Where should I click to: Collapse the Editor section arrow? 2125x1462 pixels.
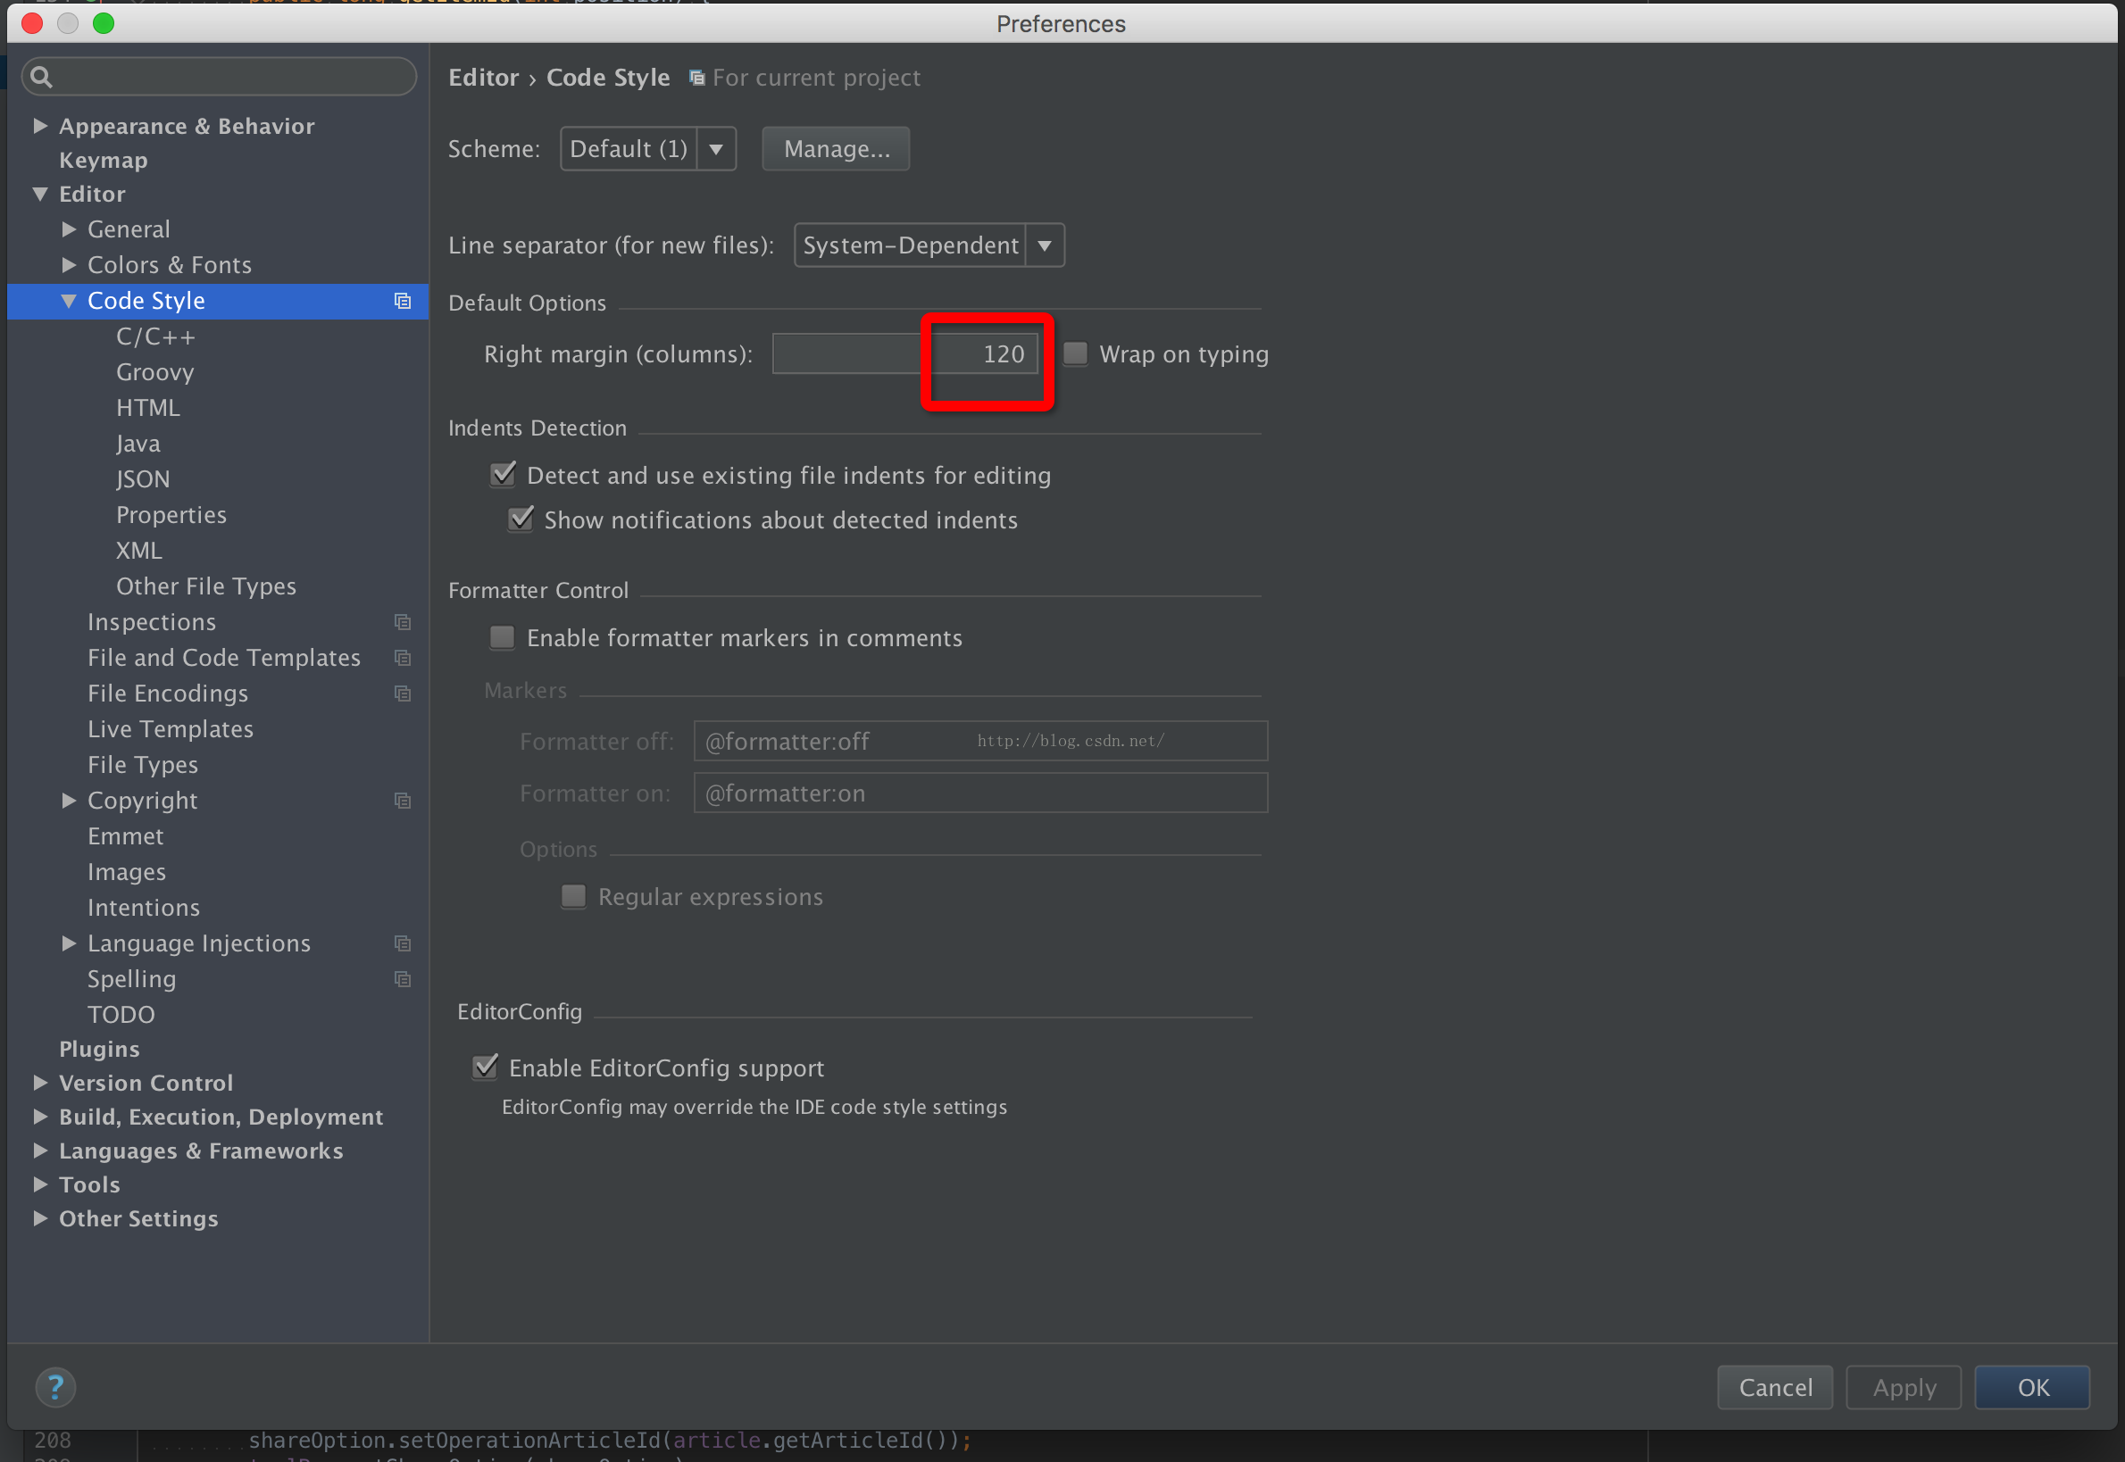(40, 195)
